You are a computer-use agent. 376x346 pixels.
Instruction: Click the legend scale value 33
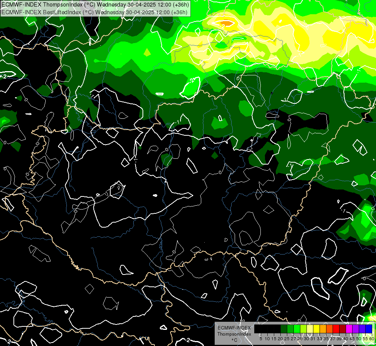tap(320, 339)
